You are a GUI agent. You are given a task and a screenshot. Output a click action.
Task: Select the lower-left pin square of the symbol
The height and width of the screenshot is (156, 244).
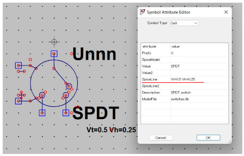point(18,101)
